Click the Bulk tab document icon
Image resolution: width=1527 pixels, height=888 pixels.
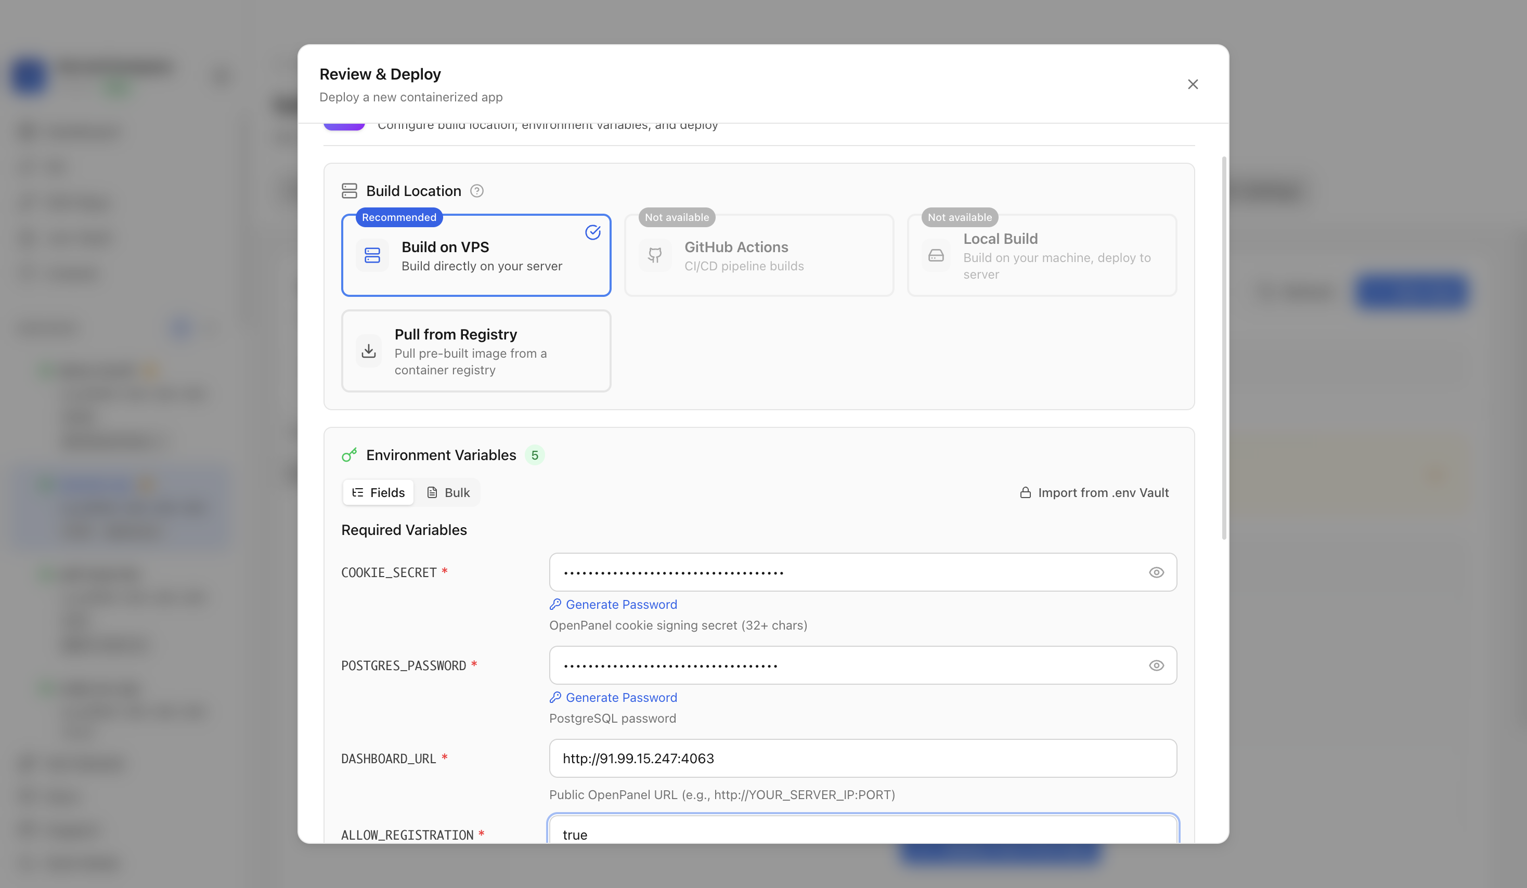[x=432, y=492]
